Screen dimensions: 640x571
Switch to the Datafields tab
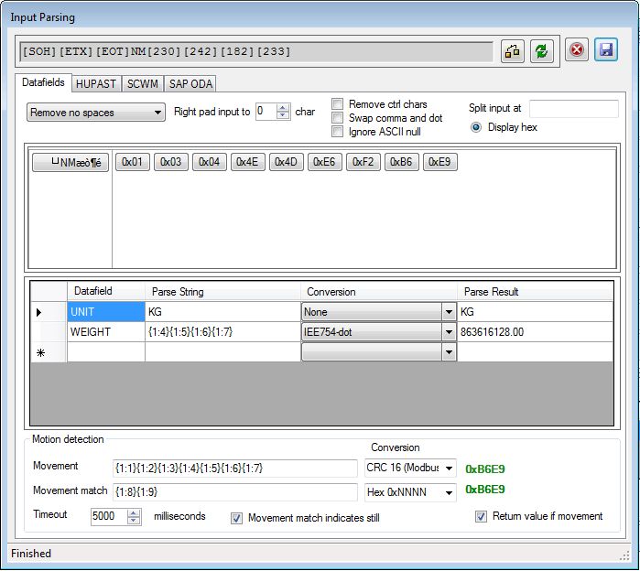(x=43, y=82)
